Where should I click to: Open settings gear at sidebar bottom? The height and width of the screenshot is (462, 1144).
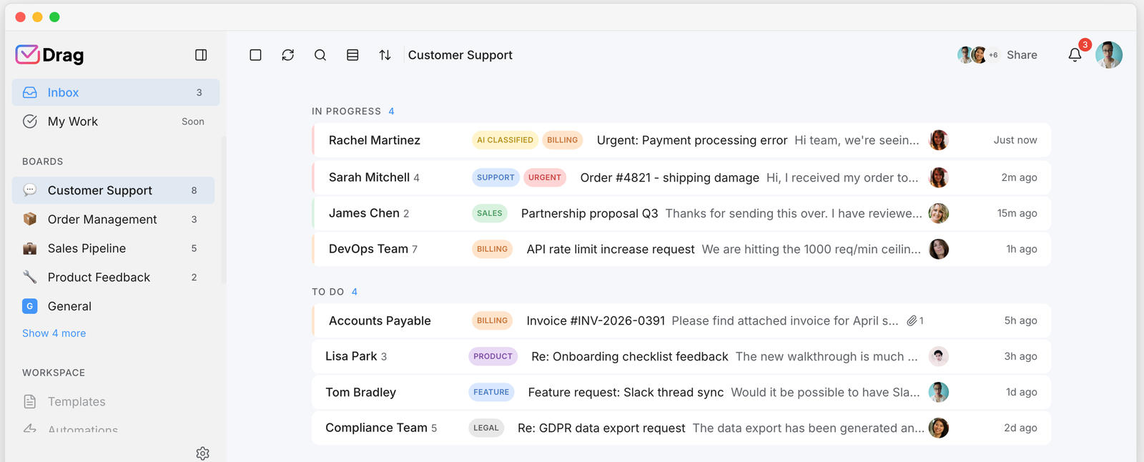(202, 453)
